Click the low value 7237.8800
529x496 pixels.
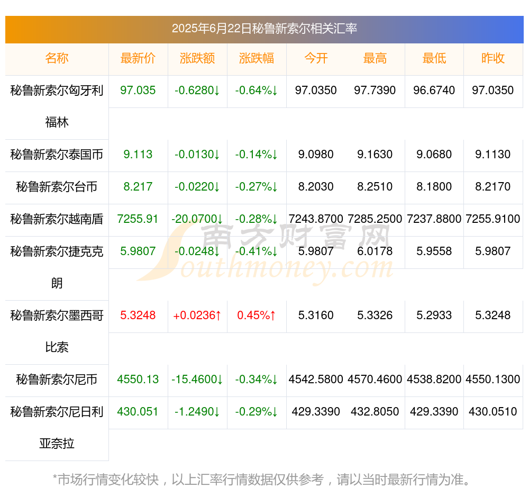click(x=434, y=219)
